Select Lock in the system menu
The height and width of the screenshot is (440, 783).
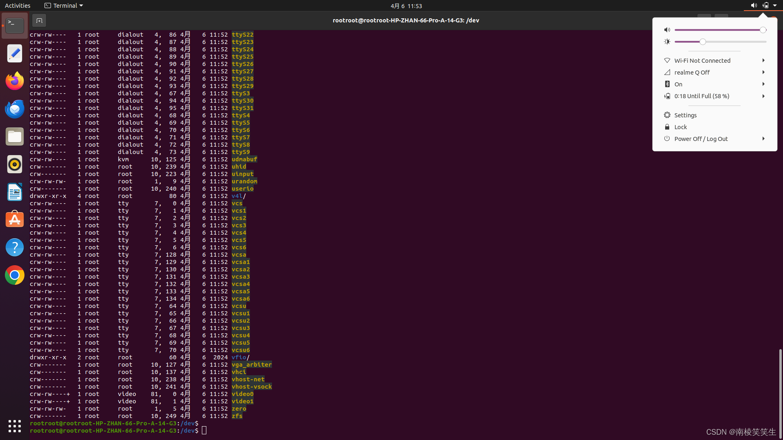click(x=680, y=127)
